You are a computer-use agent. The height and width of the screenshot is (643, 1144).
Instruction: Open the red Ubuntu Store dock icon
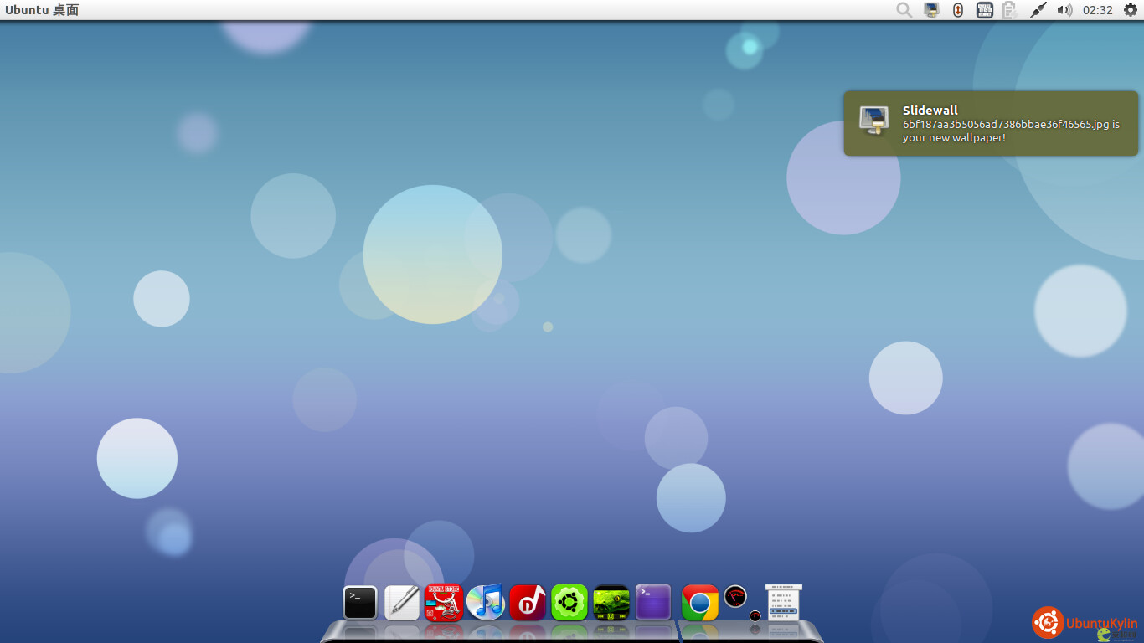point(444,602)
